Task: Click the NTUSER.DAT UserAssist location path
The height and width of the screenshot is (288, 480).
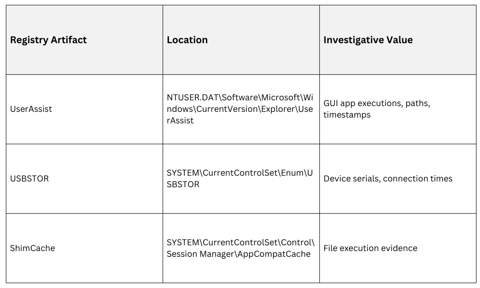Action: point(240,109)
